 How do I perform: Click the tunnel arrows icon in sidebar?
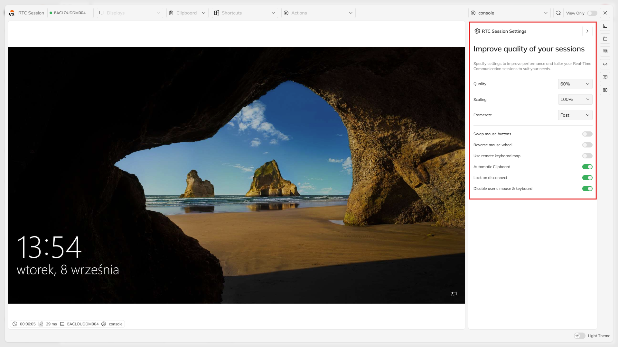(x=605, y=64)
